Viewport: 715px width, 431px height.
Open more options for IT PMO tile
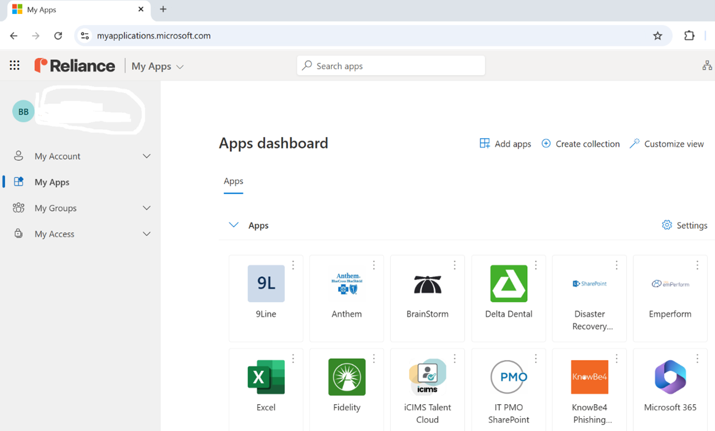click(x=536, y=358)
